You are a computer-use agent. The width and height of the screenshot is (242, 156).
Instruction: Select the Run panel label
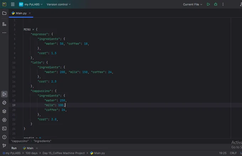[x=14, y=148]
